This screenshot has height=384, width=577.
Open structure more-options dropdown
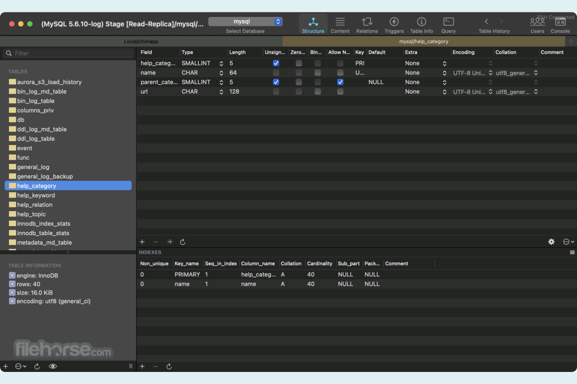click(x=568, y=242)
